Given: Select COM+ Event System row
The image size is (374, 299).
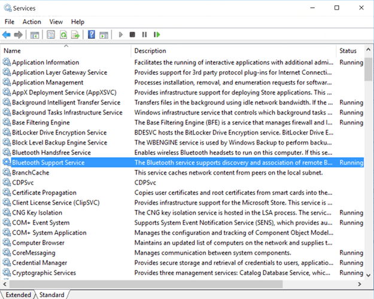Looking at the screenshot, I should tap(183, 222).
